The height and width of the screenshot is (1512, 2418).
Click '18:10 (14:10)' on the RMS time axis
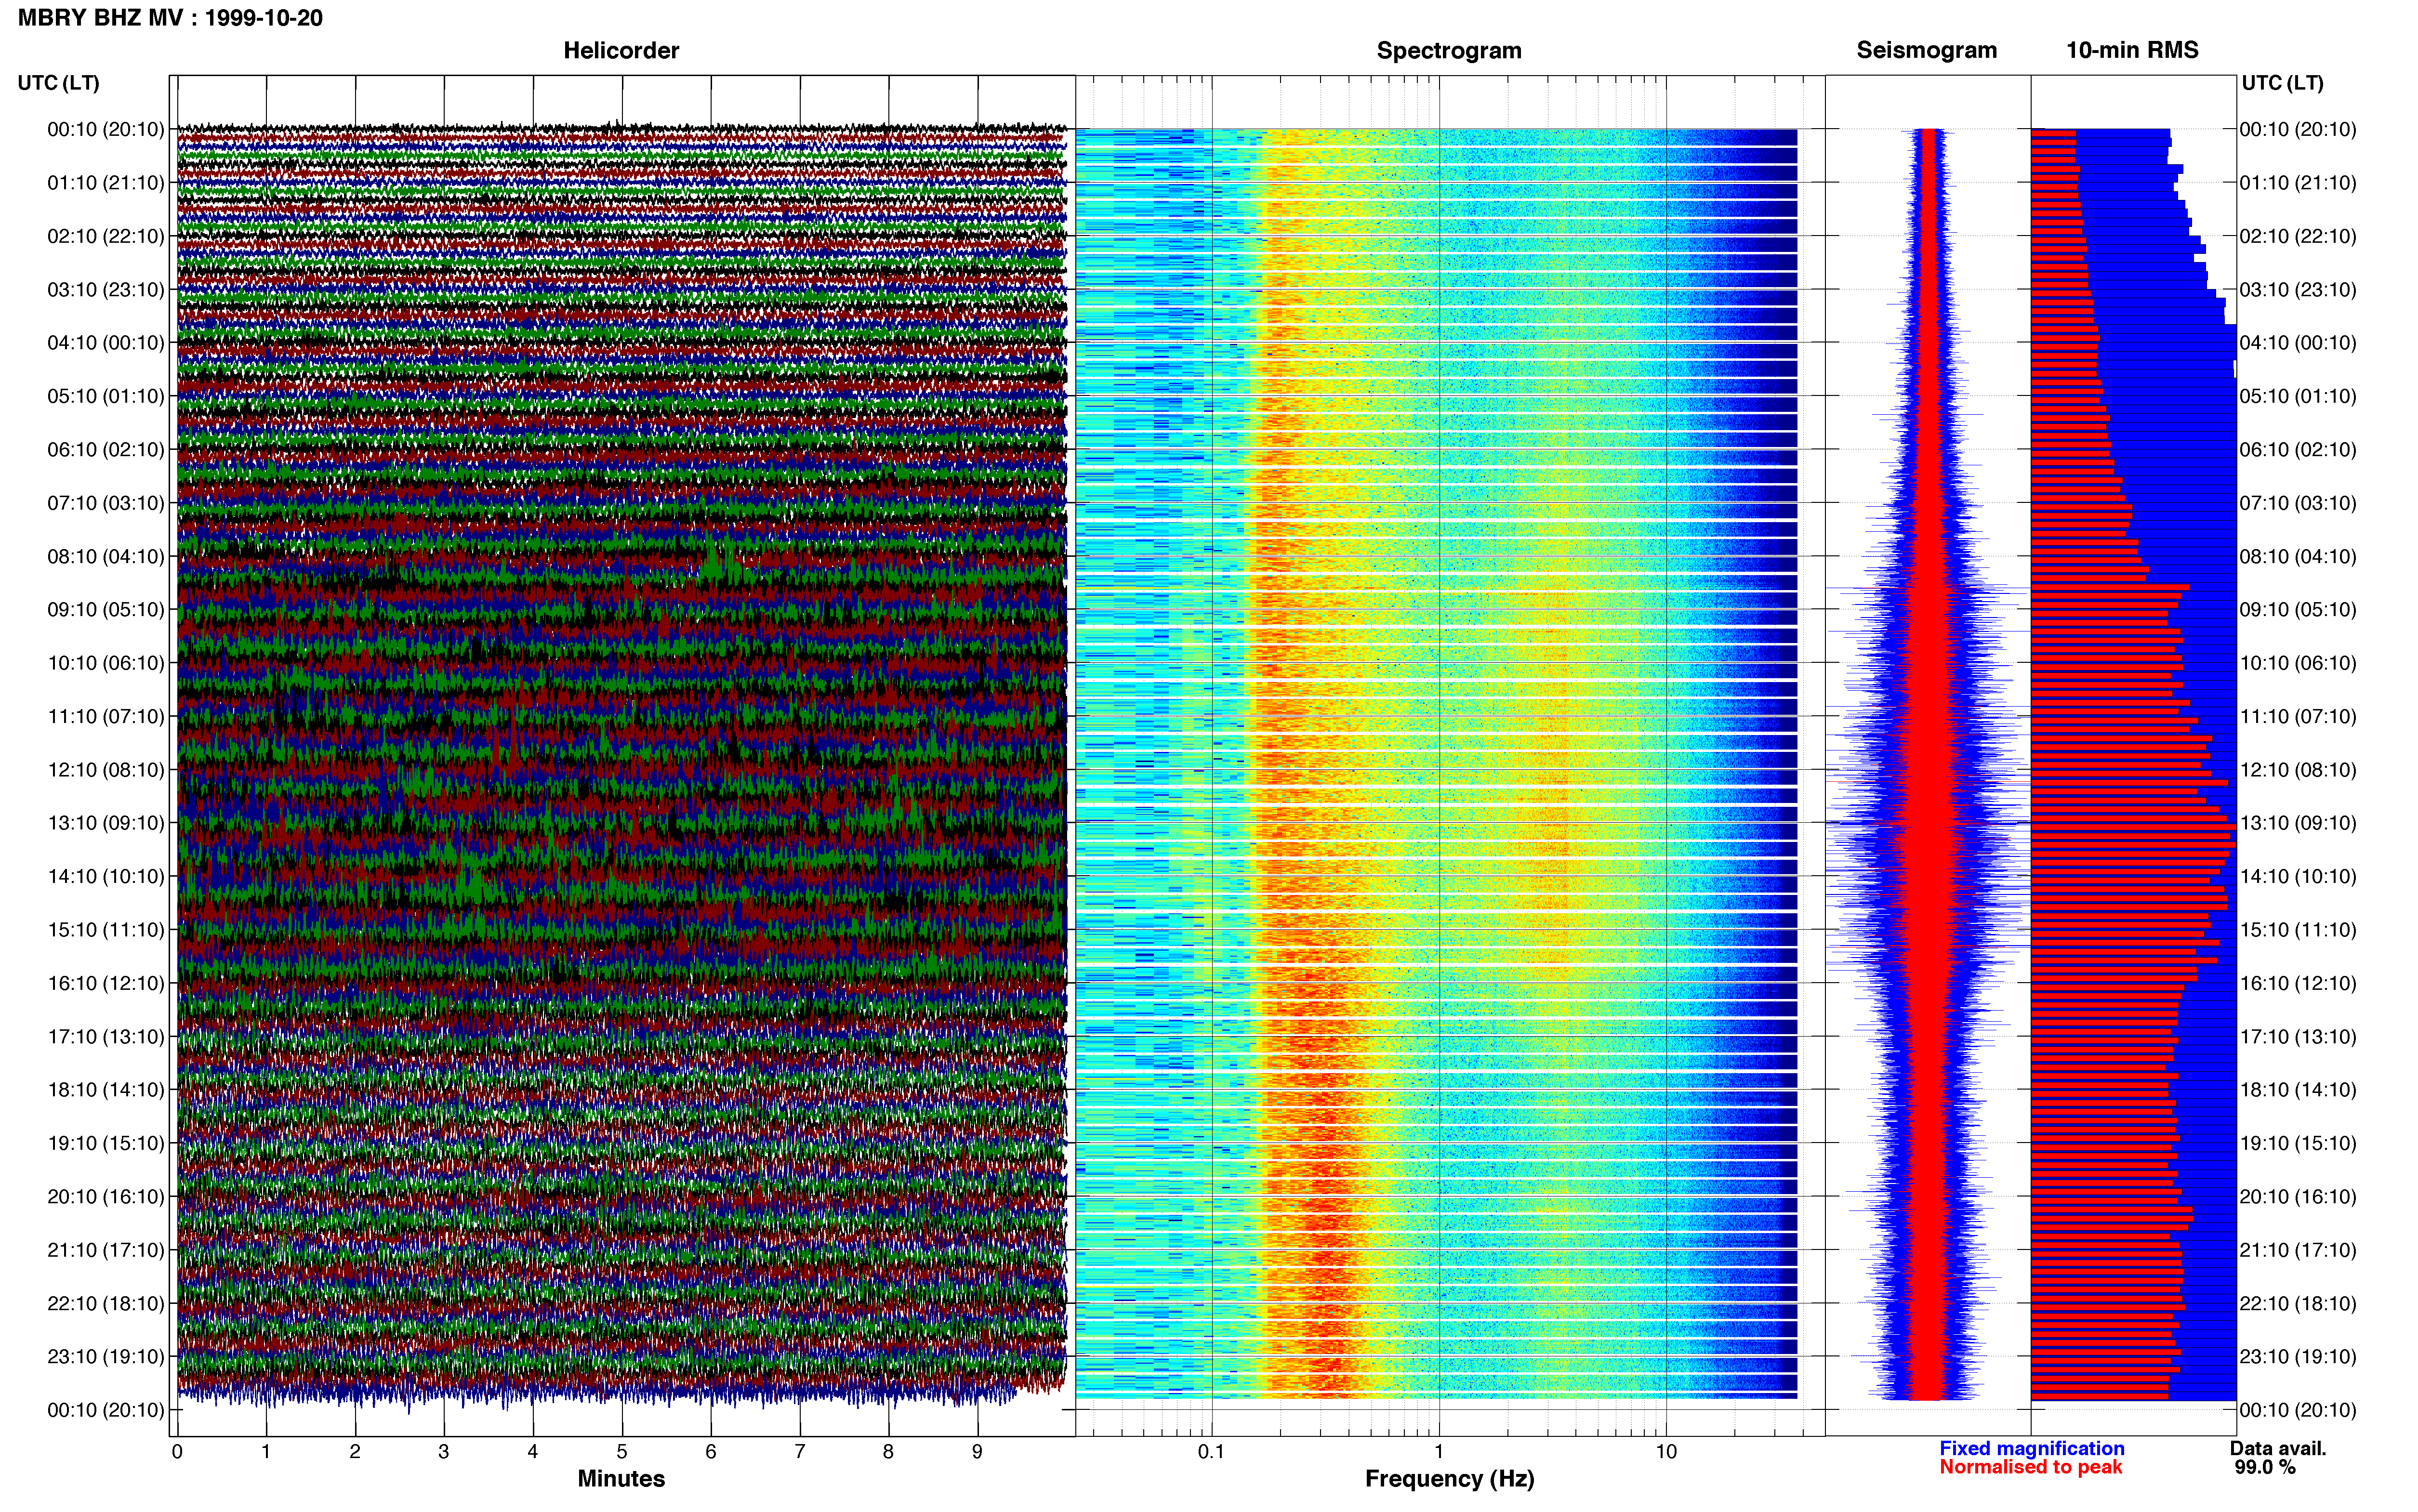tap(2298, 1090)
